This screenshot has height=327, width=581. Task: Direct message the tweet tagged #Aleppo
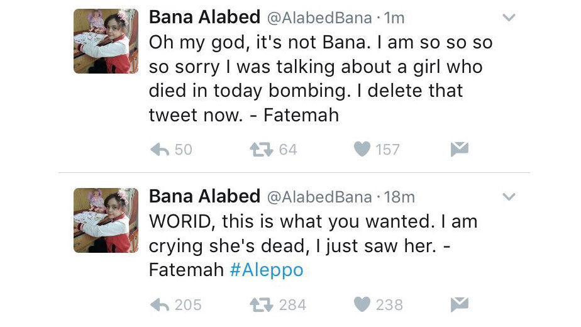[x=460, y=304]
